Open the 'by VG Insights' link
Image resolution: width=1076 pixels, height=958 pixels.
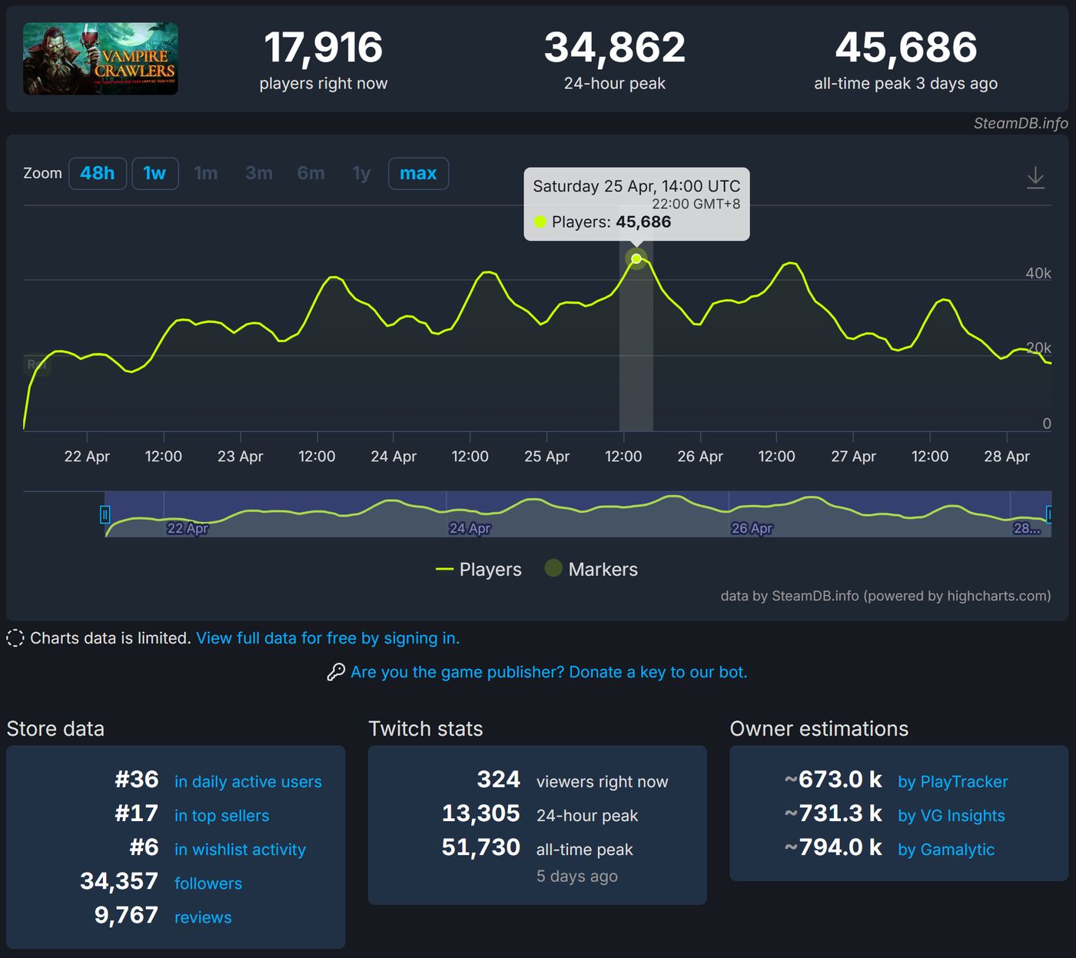951,816
